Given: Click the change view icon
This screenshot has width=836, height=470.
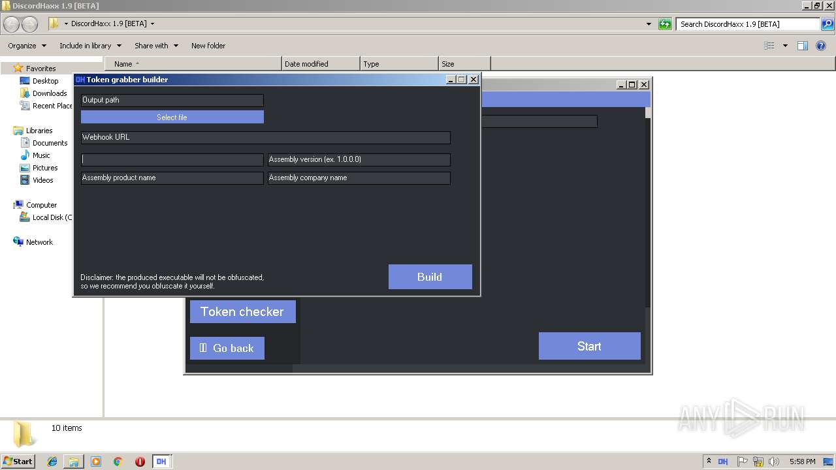Looking at the screenshot, I should (769, 46).
